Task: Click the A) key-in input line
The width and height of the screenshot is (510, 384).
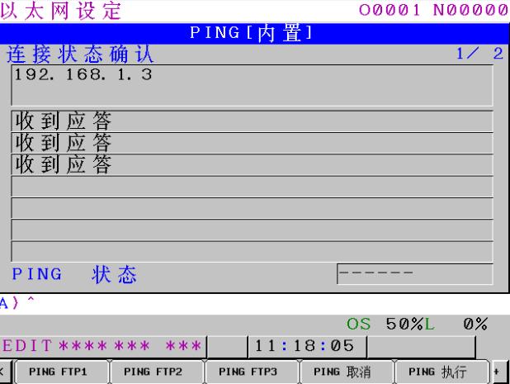Action: (x=254, y=303)
